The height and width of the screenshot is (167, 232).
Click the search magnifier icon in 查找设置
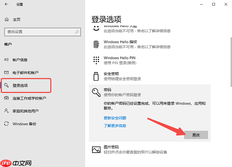tap(77, 32)
